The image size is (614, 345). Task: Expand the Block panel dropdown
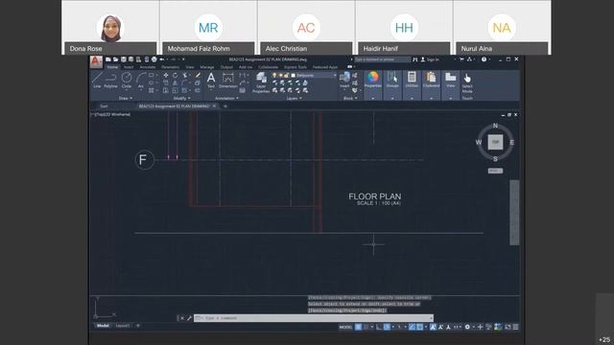[x=350, y=98]
